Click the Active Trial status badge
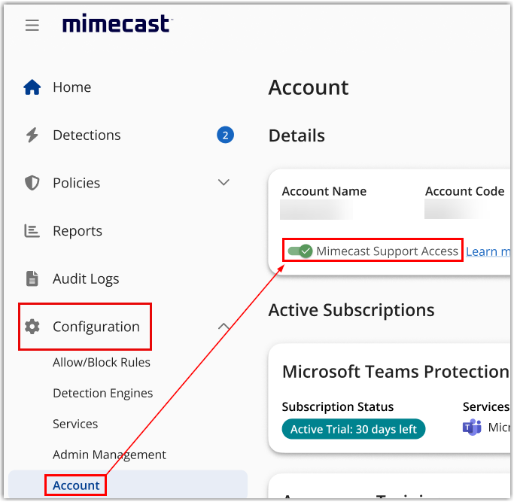 [354, 429]
